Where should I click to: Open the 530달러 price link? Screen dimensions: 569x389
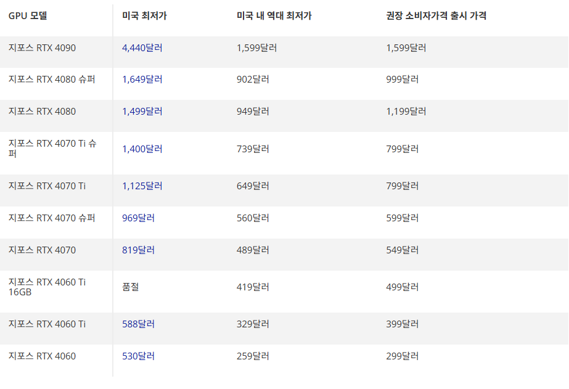point(138,356)
